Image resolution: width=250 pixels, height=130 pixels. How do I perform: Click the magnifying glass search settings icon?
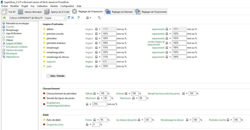coord(99,18)
